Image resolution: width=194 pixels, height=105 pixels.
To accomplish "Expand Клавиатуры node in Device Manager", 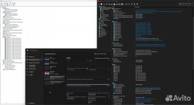I will pyautogui.click(x=2, y=21).
